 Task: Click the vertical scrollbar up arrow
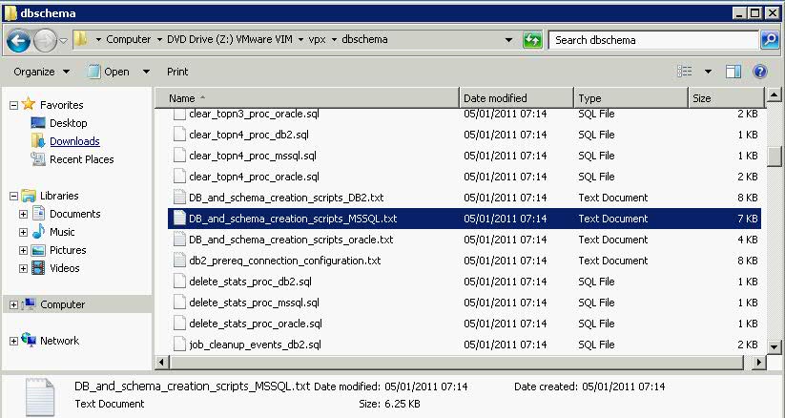774,94
